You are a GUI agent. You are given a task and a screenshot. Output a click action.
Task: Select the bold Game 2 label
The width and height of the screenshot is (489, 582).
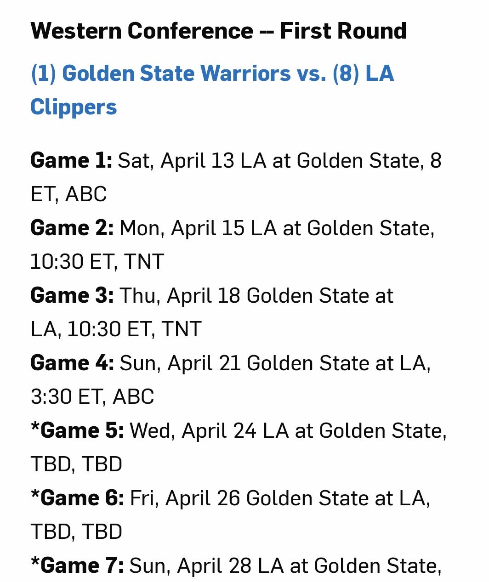72,228
